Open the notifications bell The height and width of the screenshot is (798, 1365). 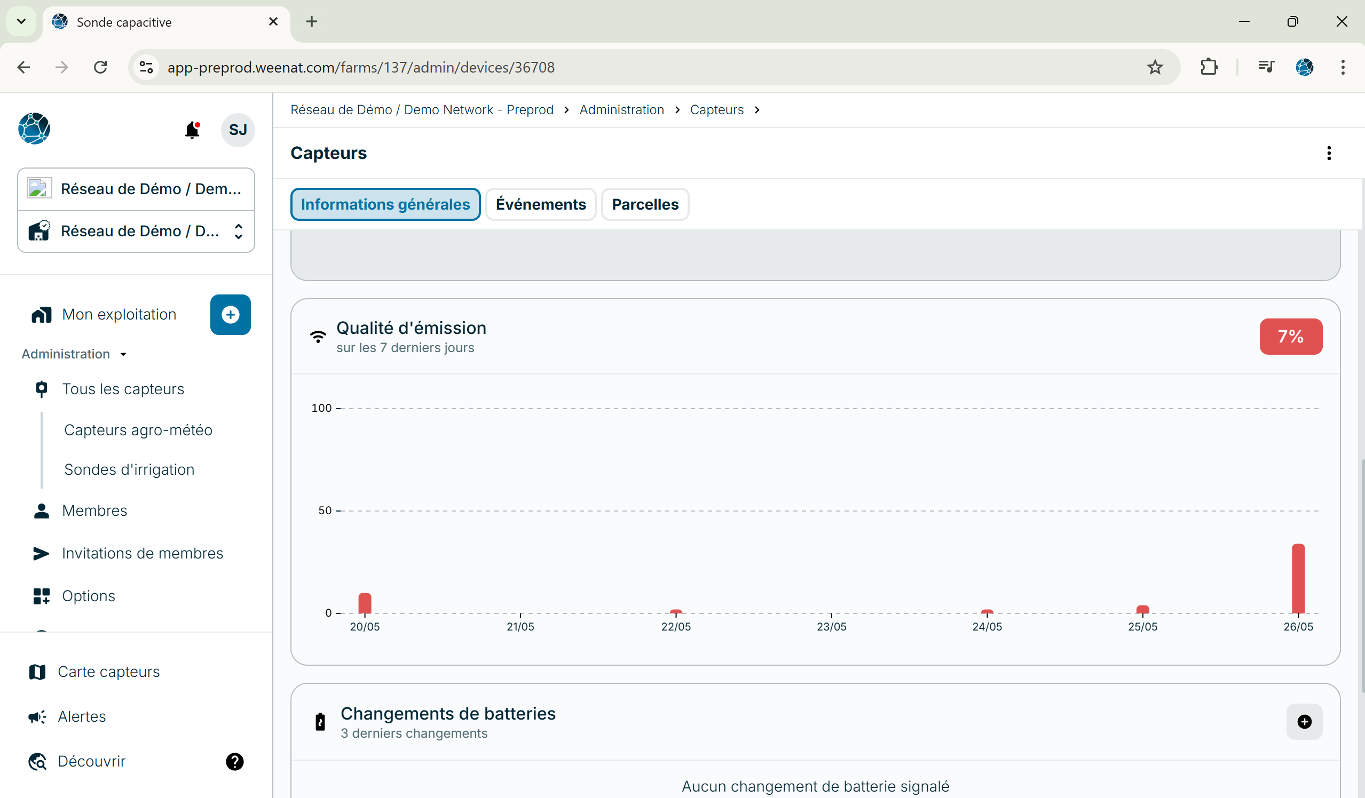(x=192, y=130)
